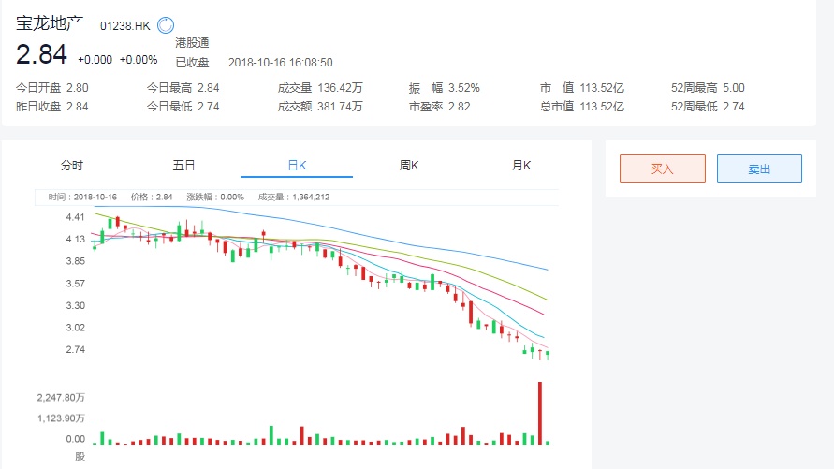Screen dimensions: 834x469
Task: Select the 日K chart tab
Action: point(297,166)
